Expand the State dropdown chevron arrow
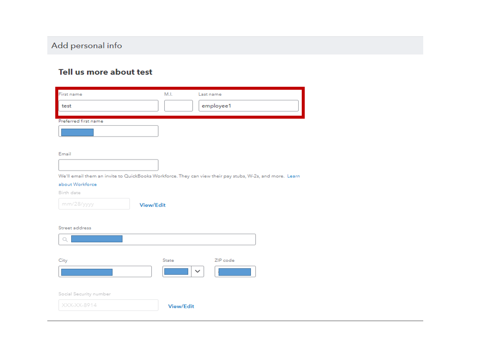478x359 pixels. [198, 271]
